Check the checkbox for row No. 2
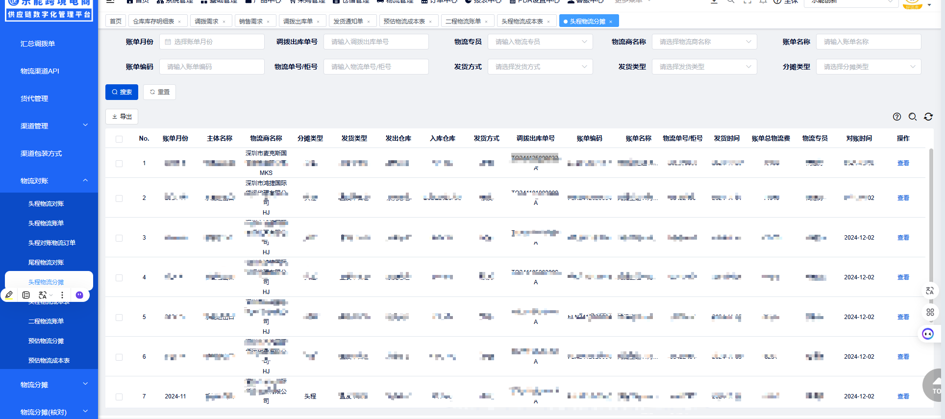 coord(119,198)
